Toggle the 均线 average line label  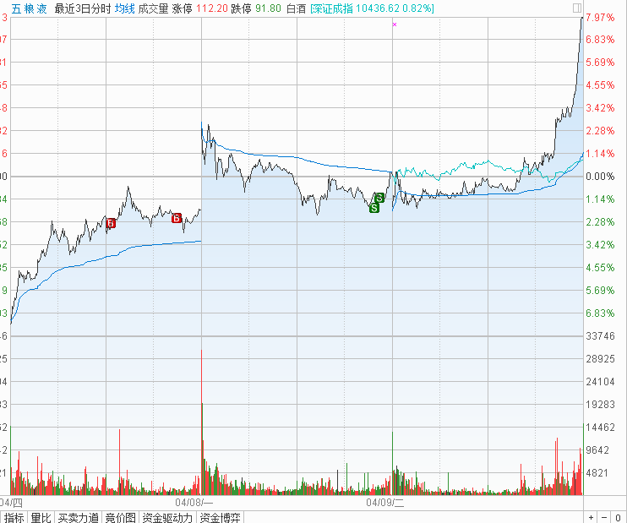coord(124,8)
